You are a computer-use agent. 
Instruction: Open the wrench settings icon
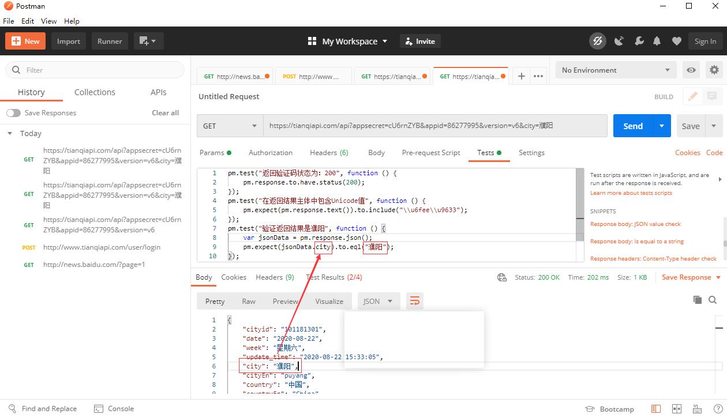click(639, 41)
